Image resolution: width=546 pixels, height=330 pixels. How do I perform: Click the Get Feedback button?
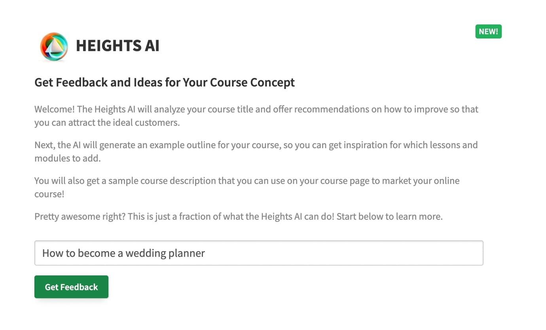click(71, 287)
